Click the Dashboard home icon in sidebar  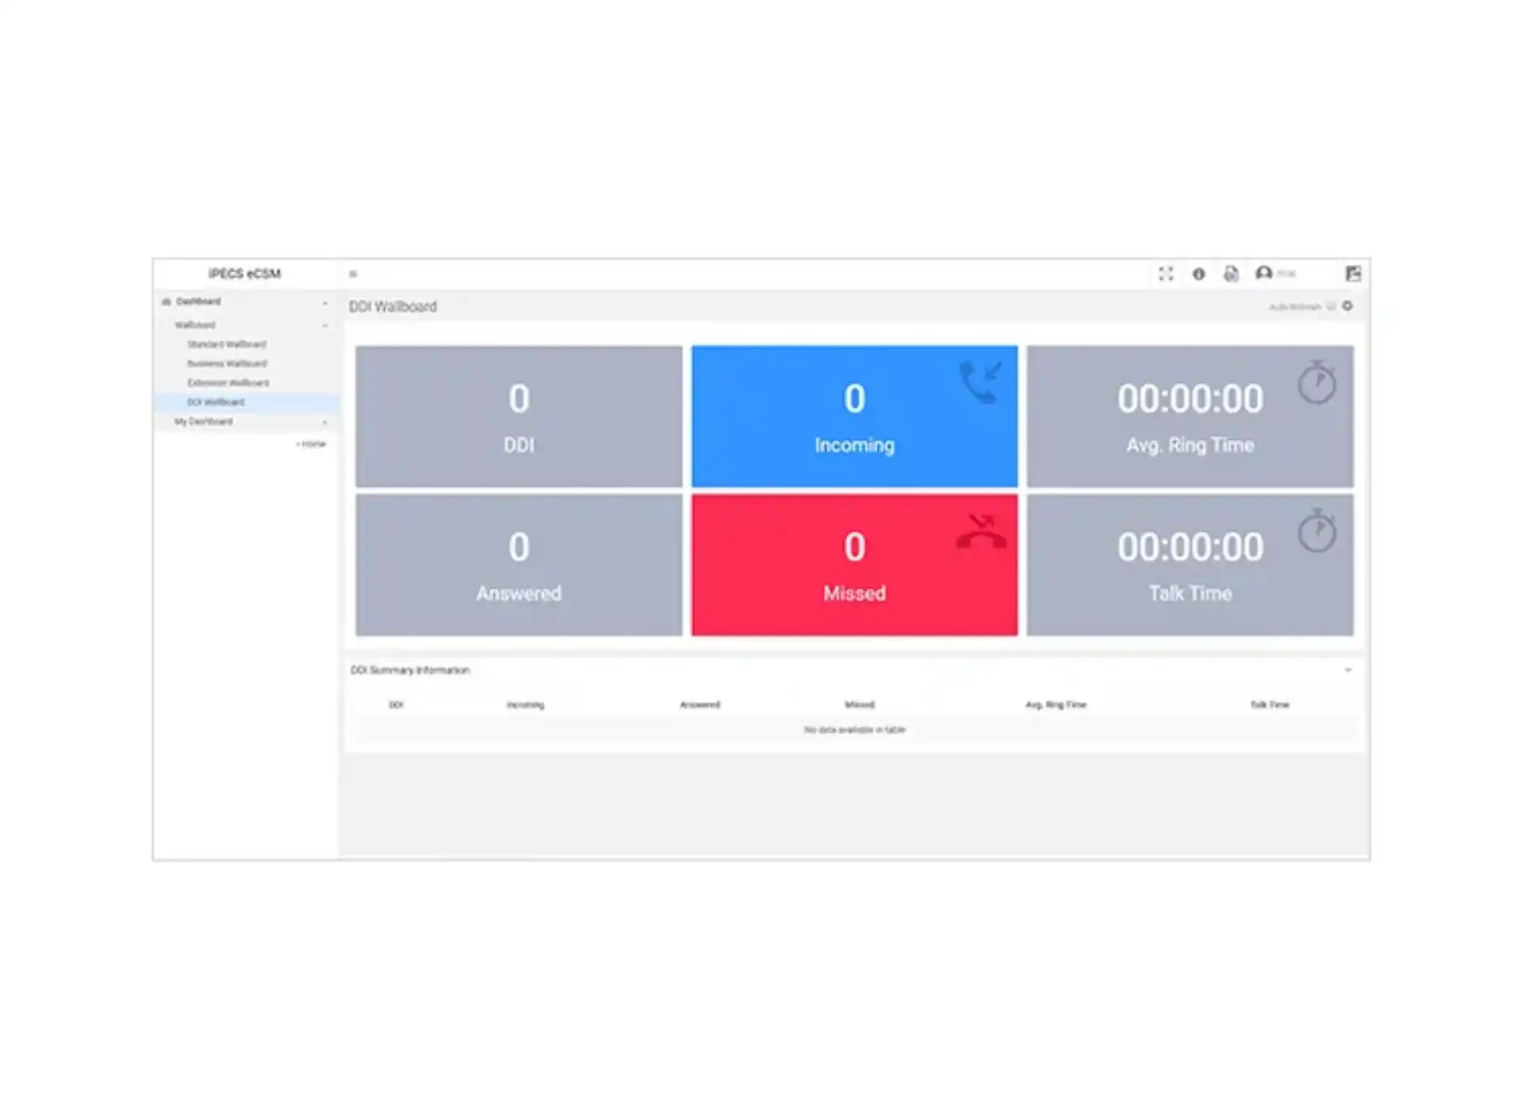click(167, 301)
